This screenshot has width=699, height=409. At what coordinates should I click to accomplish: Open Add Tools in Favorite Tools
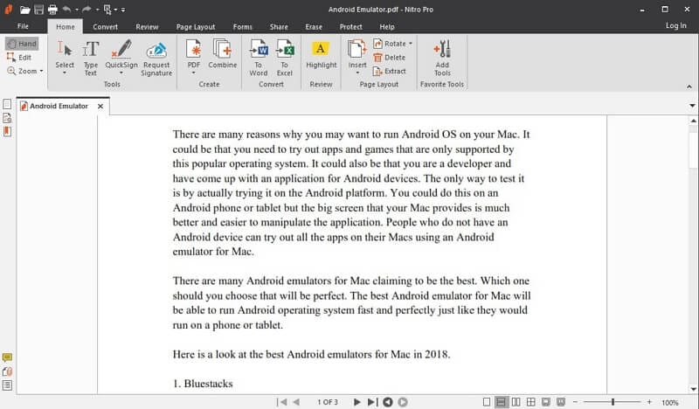point(442,58)
